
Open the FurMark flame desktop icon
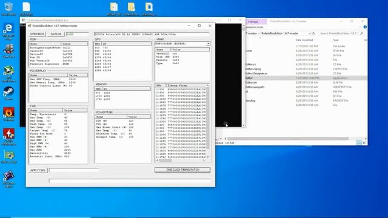(8, 114)
